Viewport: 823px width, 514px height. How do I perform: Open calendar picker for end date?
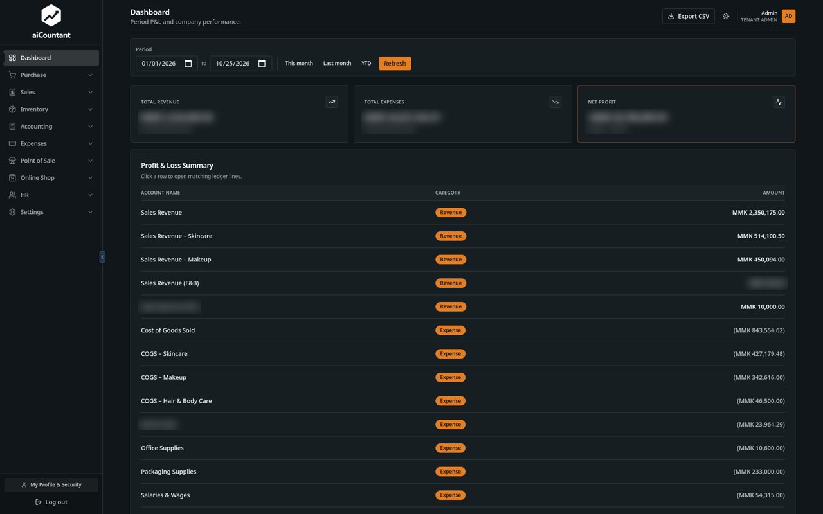pos(262,64)
